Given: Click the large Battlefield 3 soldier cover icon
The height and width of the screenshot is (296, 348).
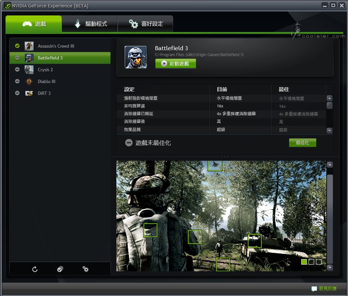Looking at the screenshot, I should pyautogui.click(x=136, y=57).
